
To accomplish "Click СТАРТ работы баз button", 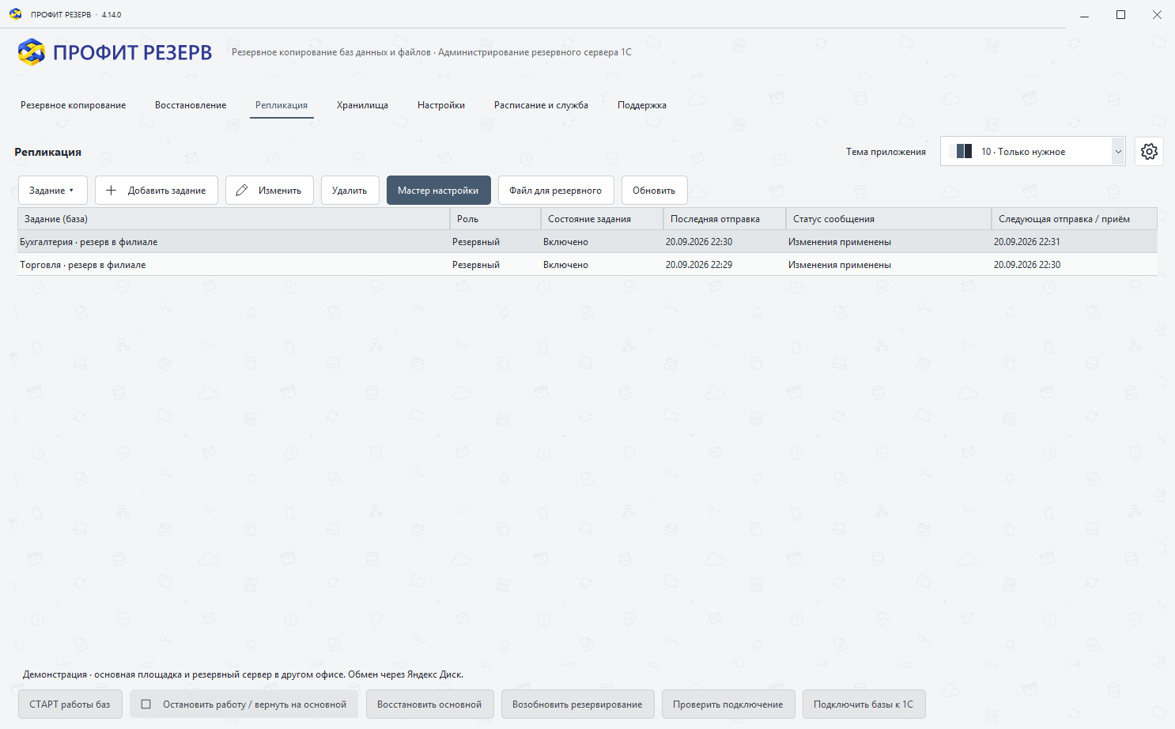I will coord(70,704).
